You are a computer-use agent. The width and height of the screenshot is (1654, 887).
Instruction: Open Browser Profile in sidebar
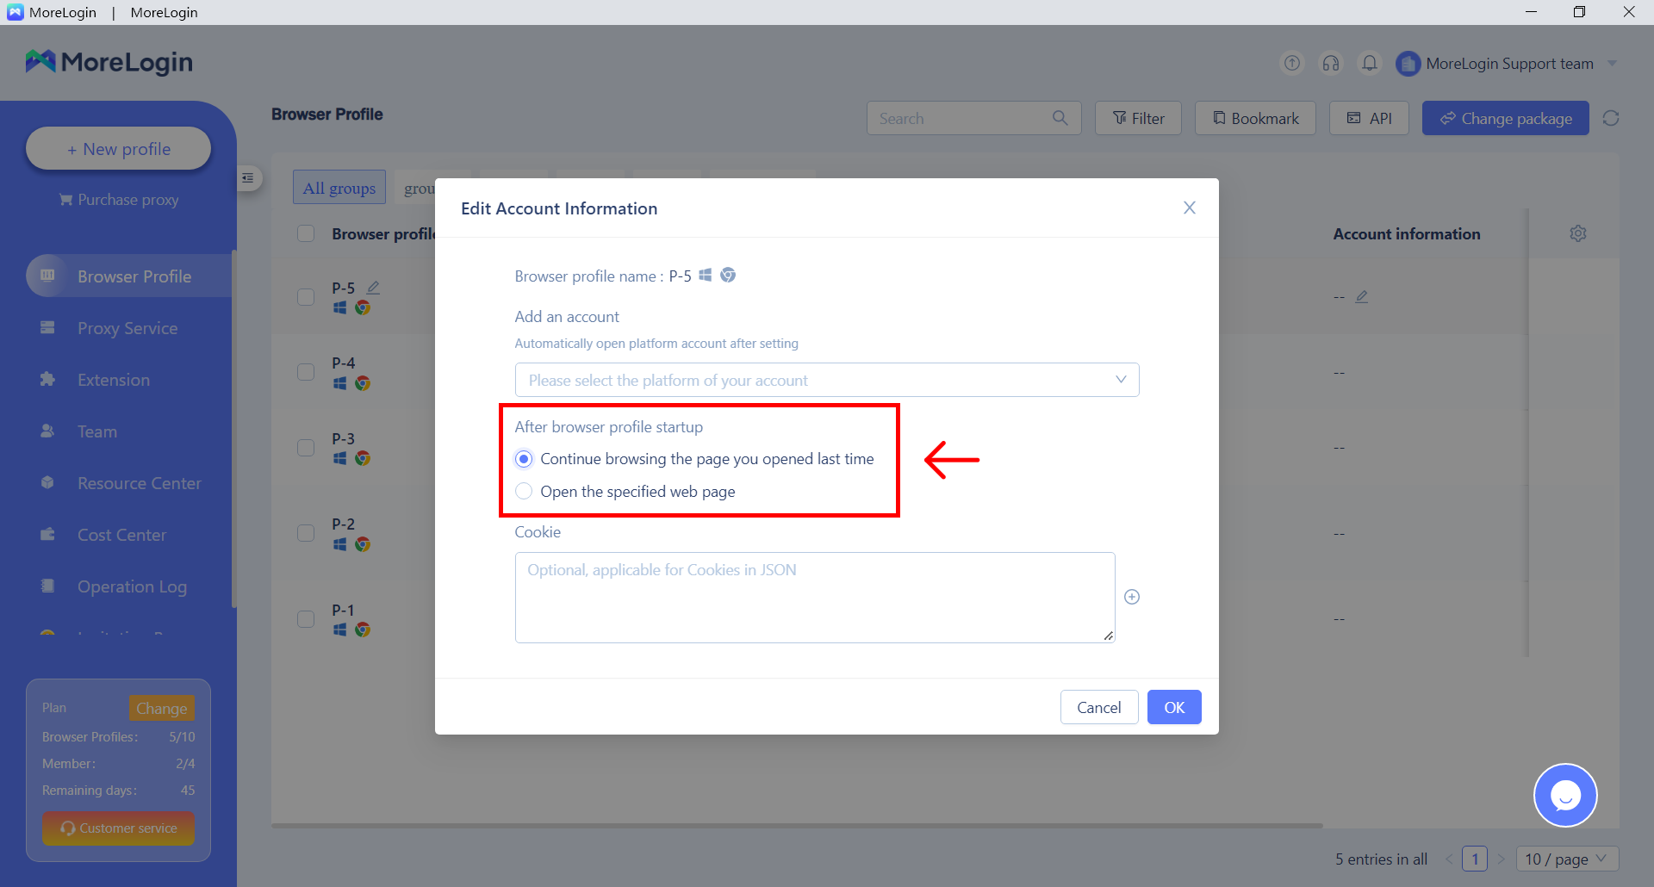[x=129, y=276]
